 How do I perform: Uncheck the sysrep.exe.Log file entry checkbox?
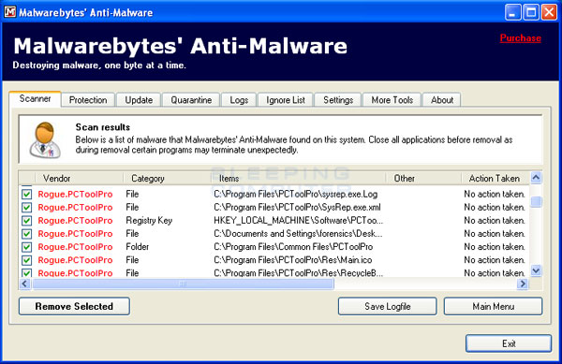(26, 195)
